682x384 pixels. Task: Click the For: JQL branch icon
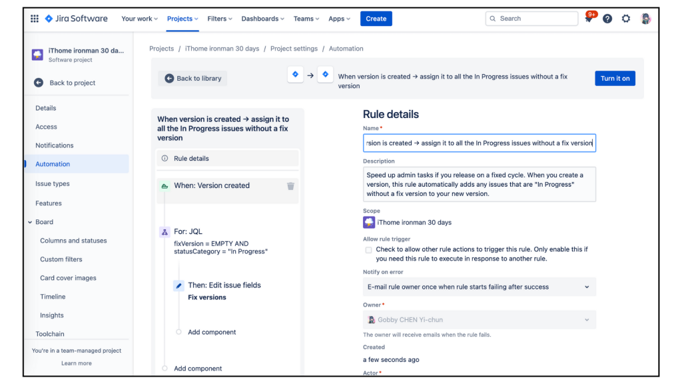point(165,232)
